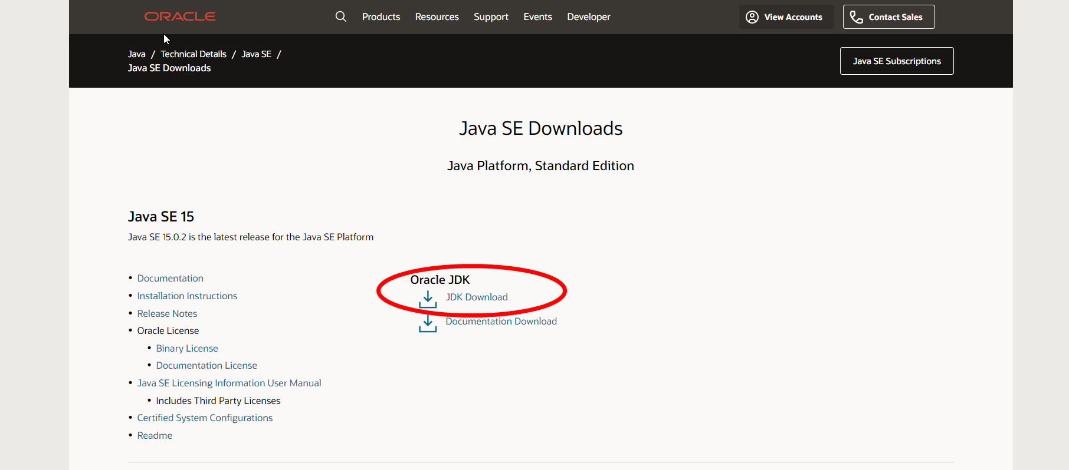Open the Developer menu
This screenshot has width=1069, height=470.
pos(589,16)
